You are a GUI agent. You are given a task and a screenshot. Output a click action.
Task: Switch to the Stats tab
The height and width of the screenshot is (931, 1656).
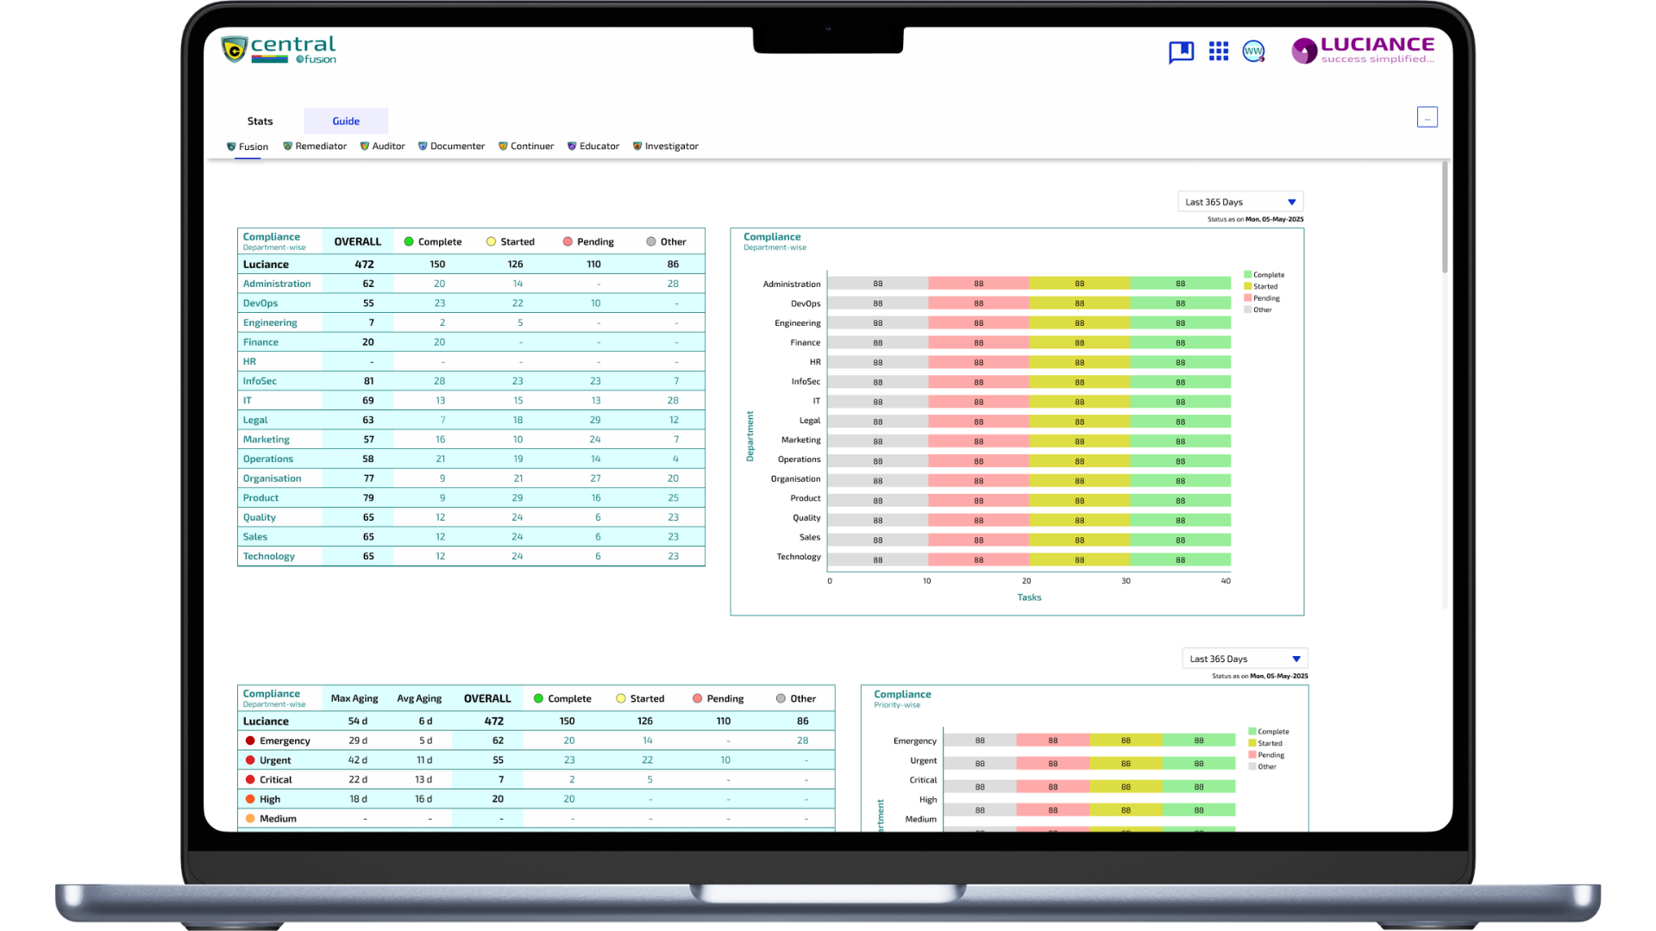(260, 121)
